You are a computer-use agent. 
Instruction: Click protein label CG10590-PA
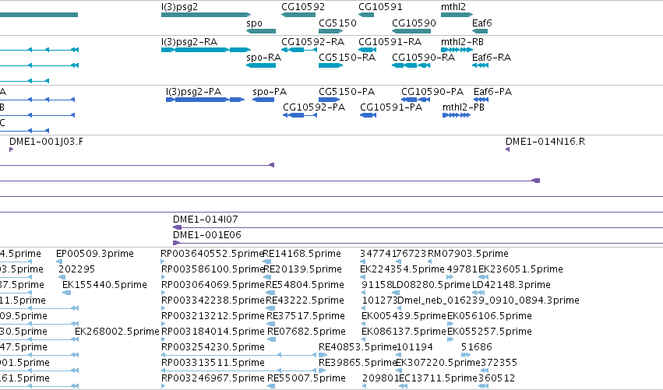point(432,92)
